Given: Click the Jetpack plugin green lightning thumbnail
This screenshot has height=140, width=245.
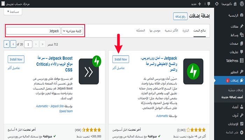Looking at the screenshot, I should pos(193,71).
